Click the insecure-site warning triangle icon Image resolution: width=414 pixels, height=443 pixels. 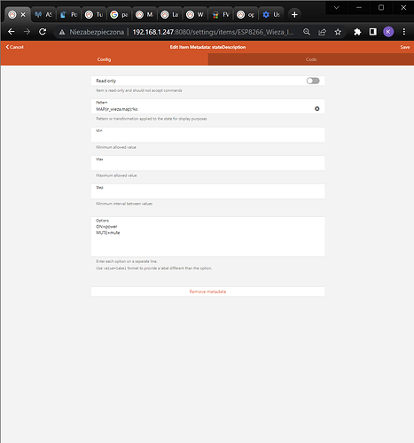[x=62, y=32]
